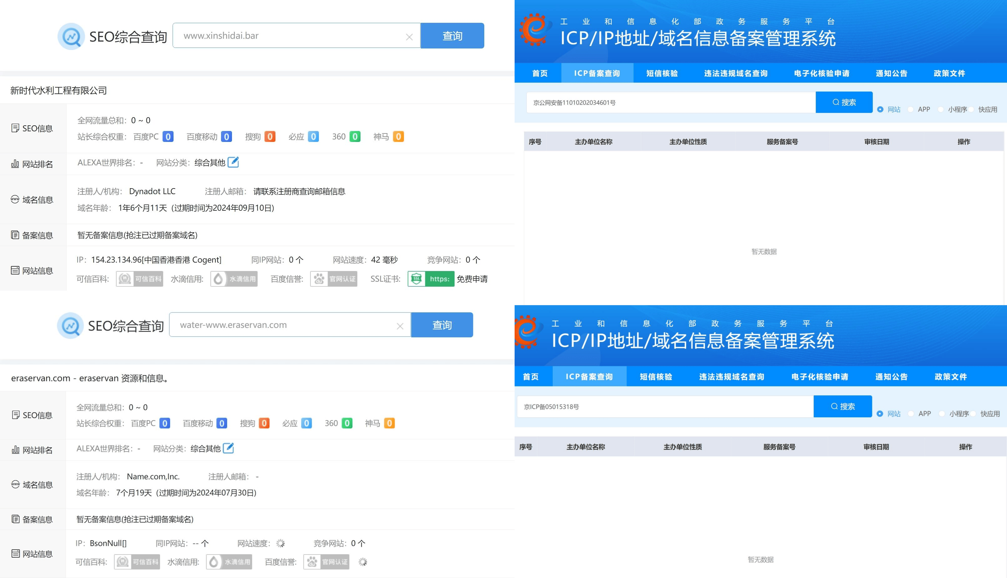This screenshot has width=1007, height=578.
Task: Click the 可信百科 badge in top panel
Action: (139, 279)
